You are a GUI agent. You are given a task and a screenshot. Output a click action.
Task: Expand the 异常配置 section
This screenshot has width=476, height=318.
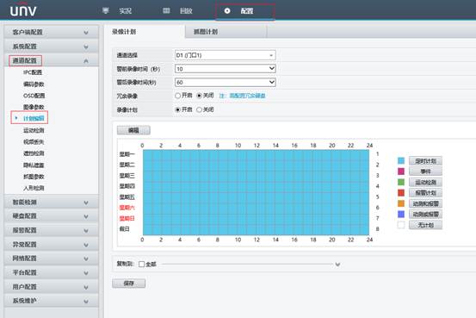pos(52,245)
